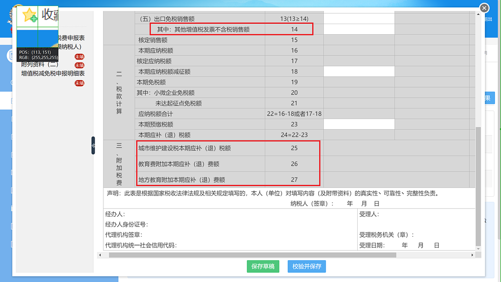The height and width of the screenshot is (282, 501).
Task: Select the 地方教育附加本期应补（退）费额 label
Action: (x=181, y=180)
